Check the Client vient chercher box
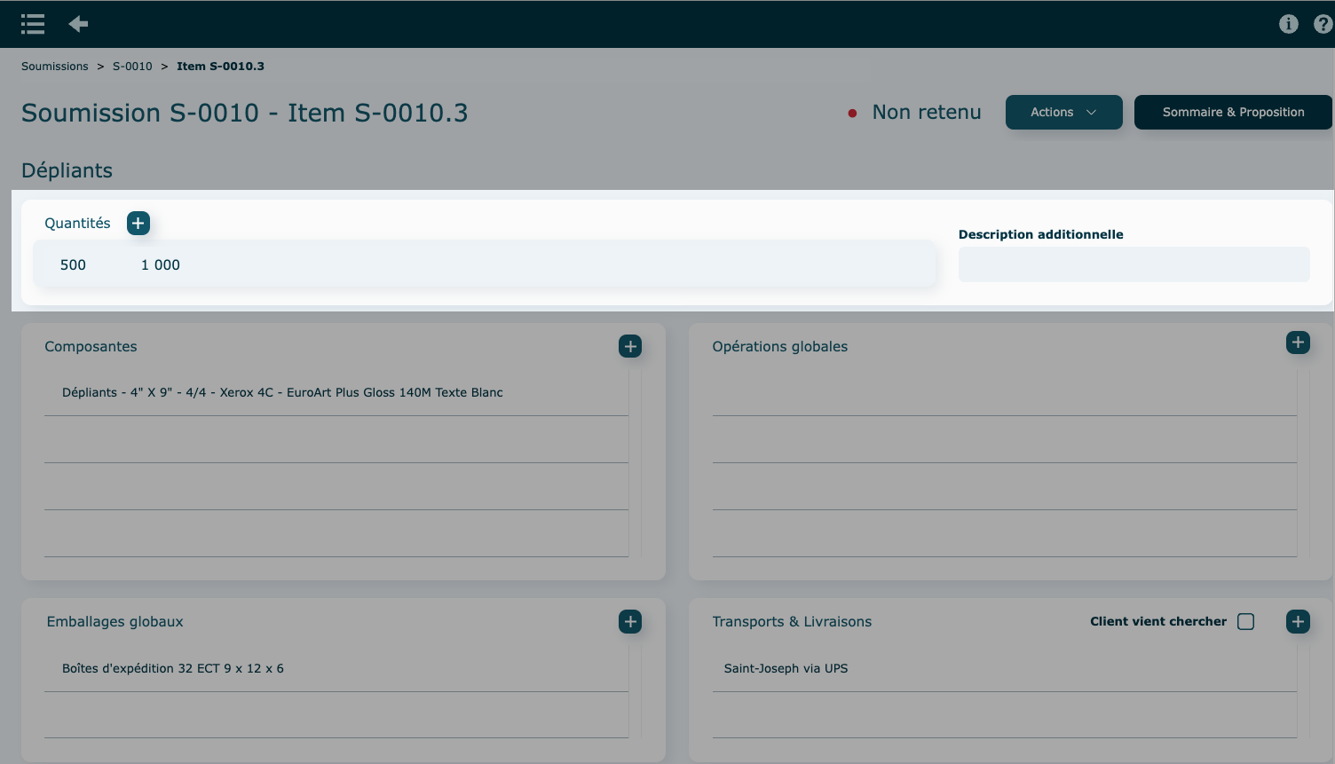The width and height of the screenshot is (1335, 764). click(1245, 622)
